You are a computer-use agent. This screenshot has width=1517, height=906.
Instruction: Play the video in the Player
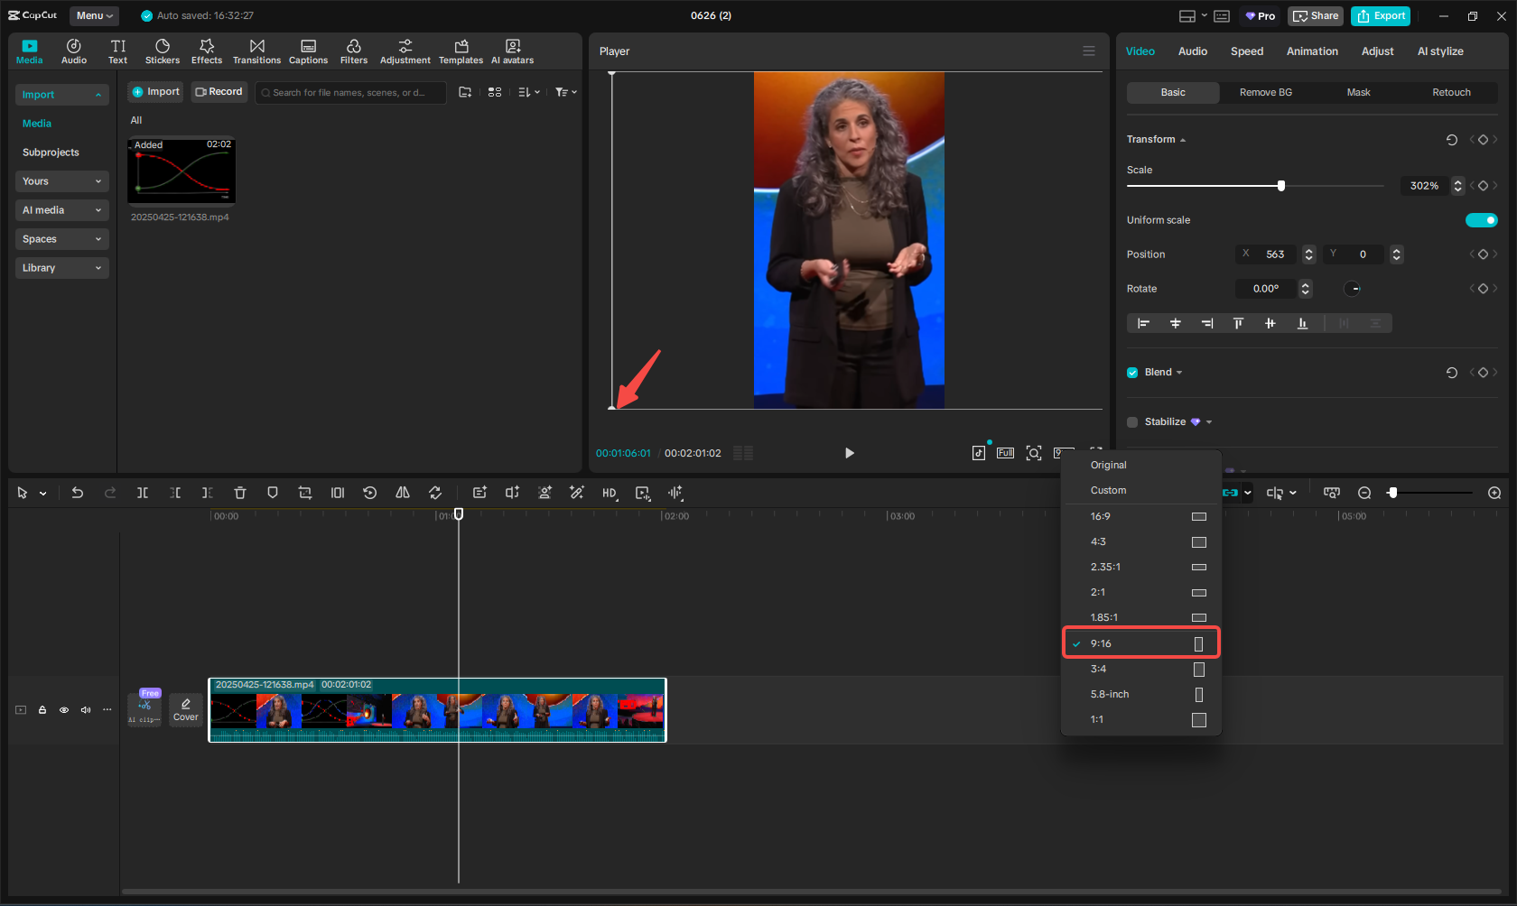[x=849, y=453]
